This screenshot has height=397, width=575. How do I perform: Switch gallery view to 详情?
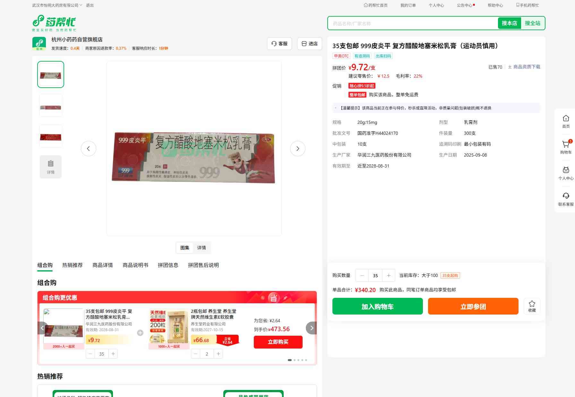click(x=202, y=248)
